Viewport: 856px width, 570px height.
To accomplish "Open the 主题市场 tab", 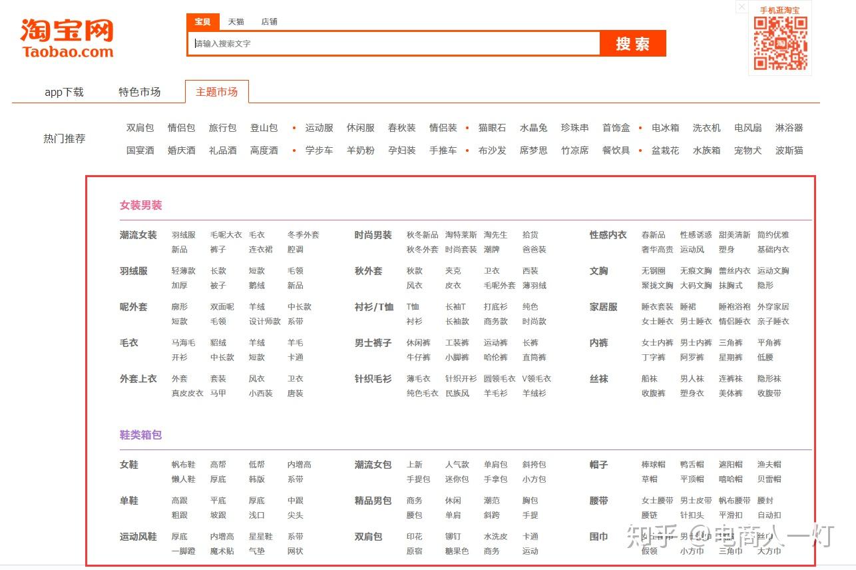I will coord(217,92).
